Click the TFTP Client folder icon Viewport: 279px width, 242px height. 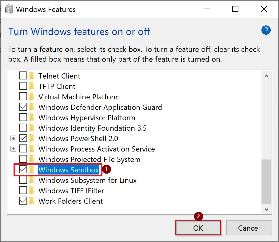click(x=31, y=86)
